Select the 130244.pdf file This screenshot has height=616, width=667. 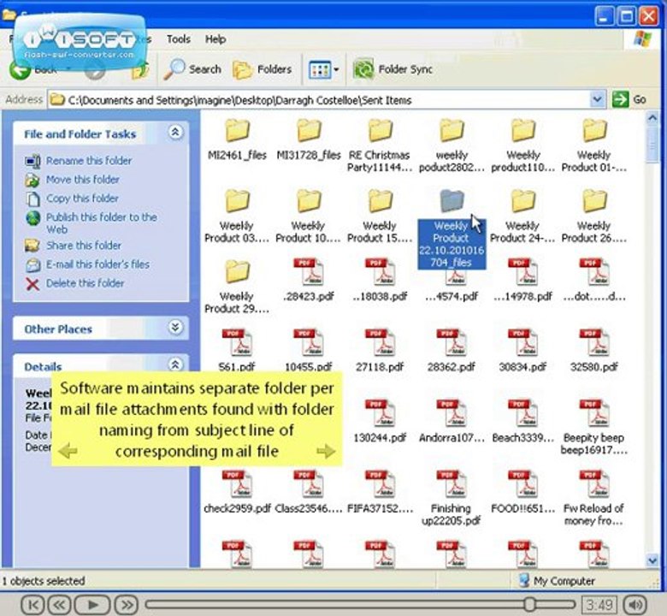(x=380, y=422)
